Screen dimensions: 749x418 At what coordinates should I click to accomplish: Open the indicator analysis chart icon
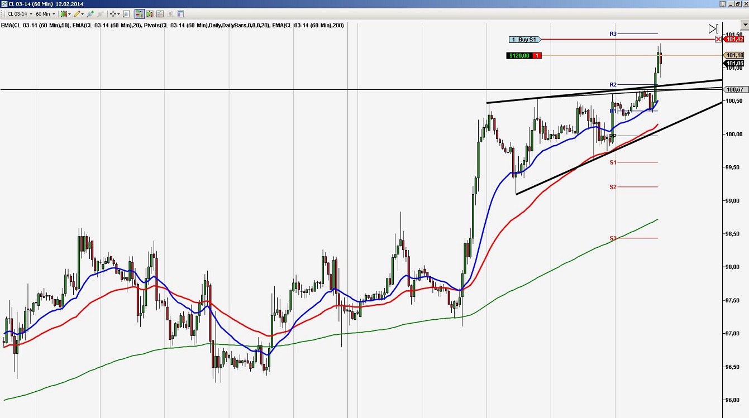(160, 13)
